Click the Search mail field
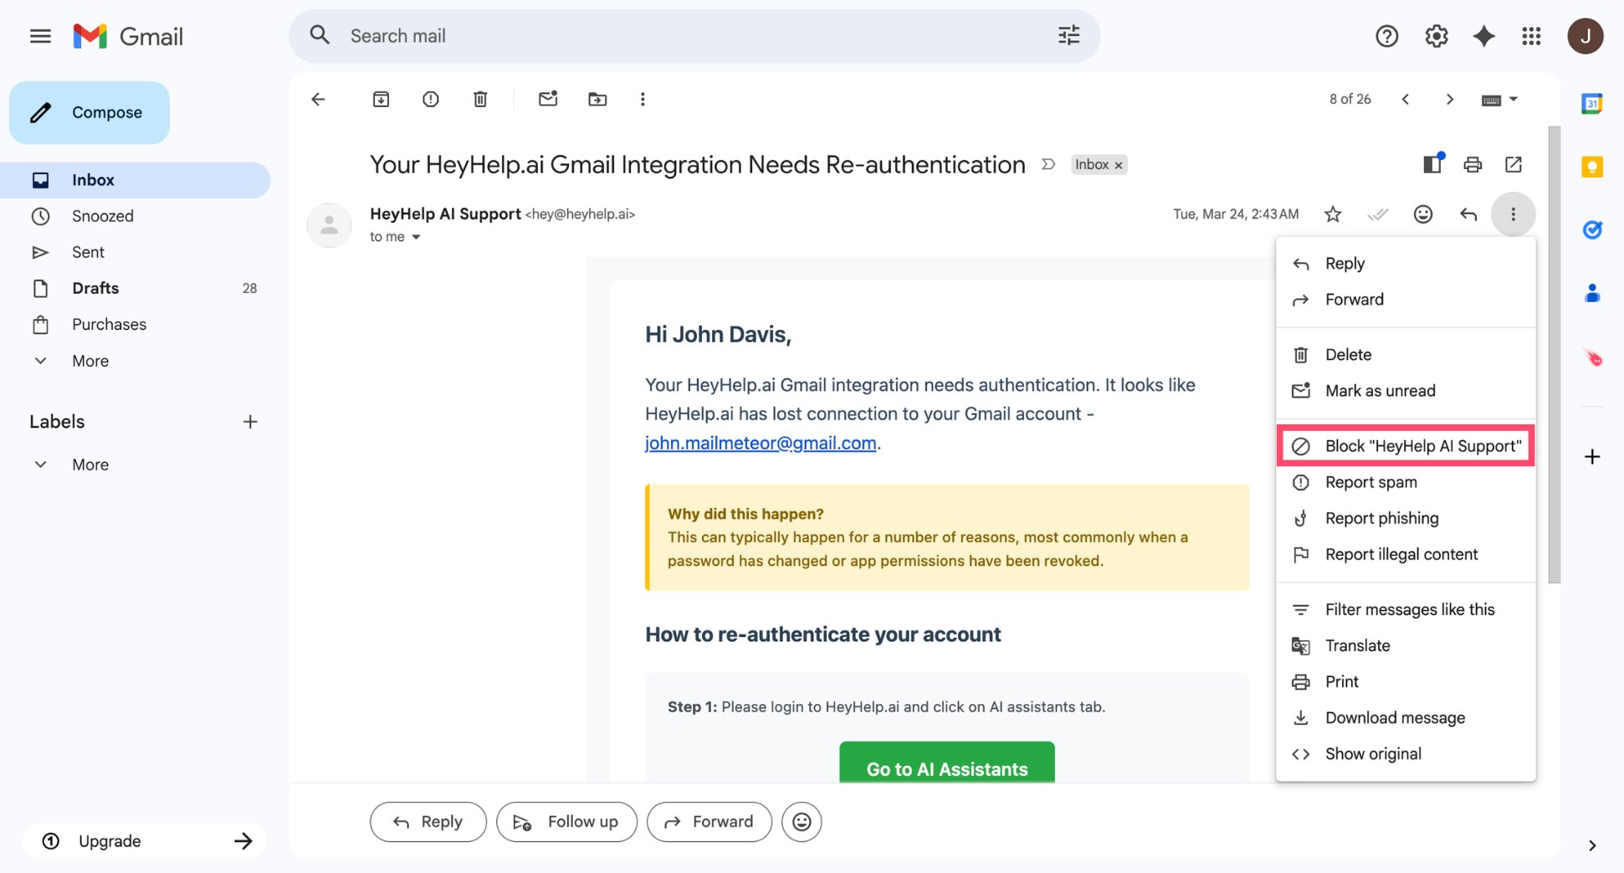Viewport: 1624px width, 873px height. pos(694,36)
